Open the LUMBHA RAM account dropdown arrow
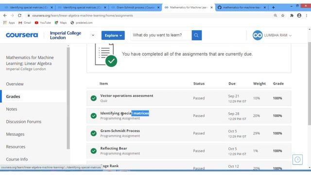This screenshot has height=175, width=311. pyautogui.click(x=291, y=35)
